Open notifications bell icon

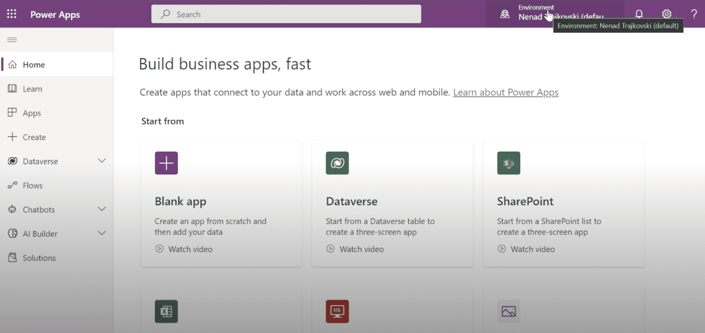[x=639, y=14]
